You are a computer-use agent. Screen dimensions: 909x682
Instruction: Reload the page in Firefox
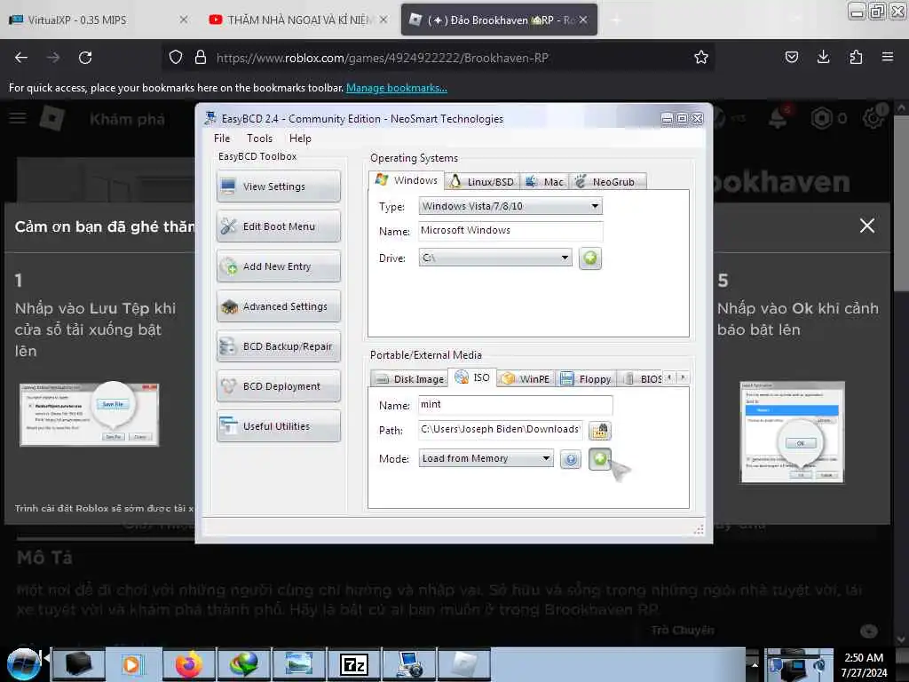[x=85, y=58]
